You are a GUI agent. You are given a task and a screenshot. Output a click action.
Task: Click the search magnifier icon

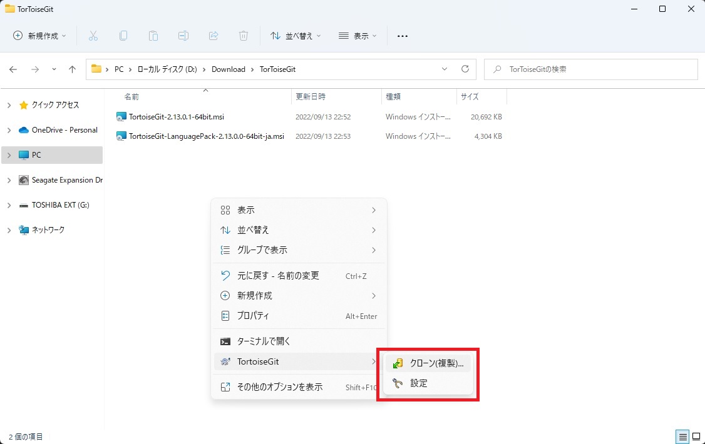tap(497, 69)
